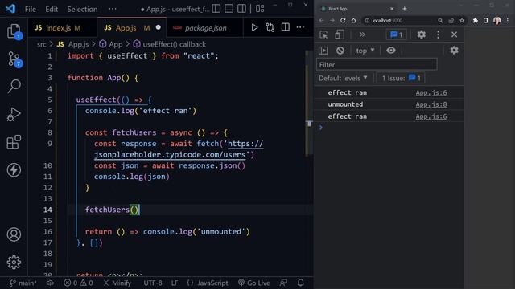Select the React App browser tab
The image size is (515, 289).
(357, 9)
